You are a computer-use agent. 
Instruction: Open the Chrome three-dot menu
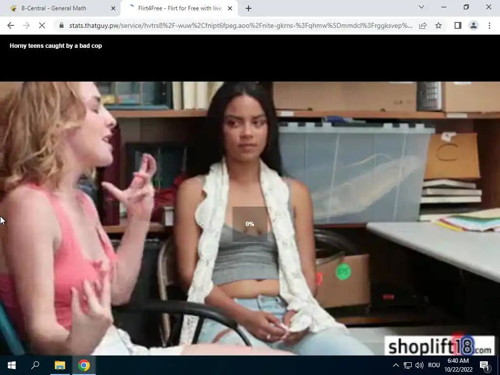click(489, 25)
